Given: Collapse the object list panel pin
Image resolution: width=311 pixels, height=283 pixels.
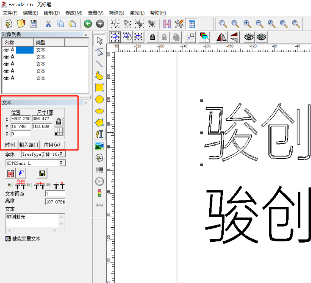Looking at the screenshot, I should [x=86, y=35].
